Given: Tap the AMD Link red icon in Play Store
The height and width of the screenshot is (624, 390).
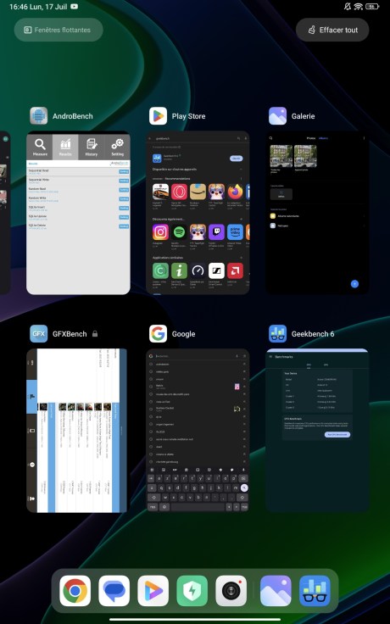Looking at the screenshot, I should pyautogui.click(x=235, y=270).
